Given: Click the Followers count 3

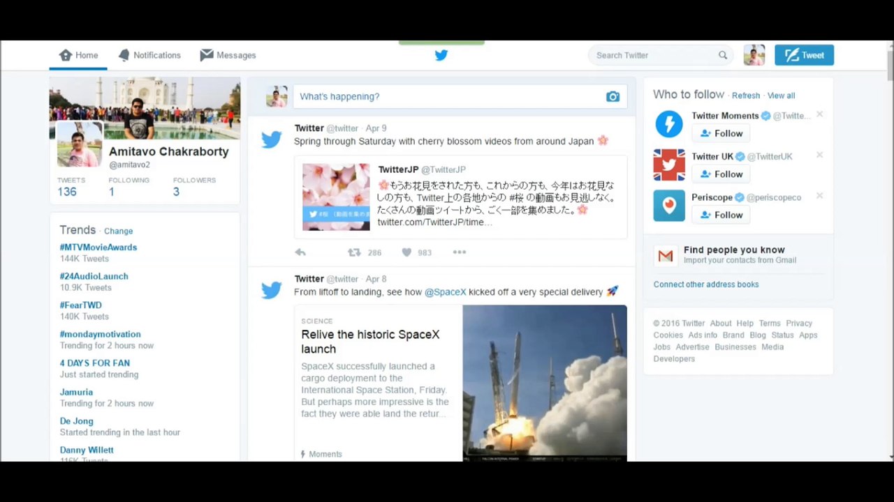Looking at the screenshot, I should click(x=176, y=192).
